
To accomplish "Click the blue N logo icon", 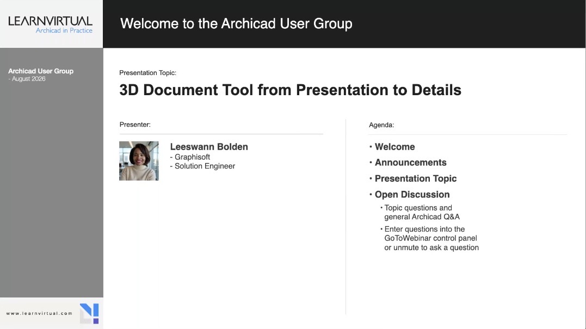I will (89, 313).
